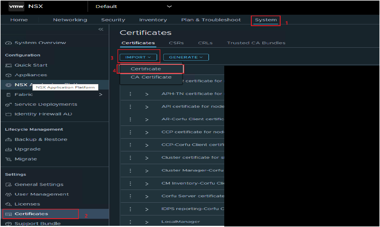Expand the CCP certificate for node row

tap(147, 132)
